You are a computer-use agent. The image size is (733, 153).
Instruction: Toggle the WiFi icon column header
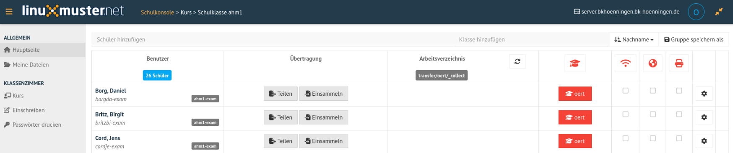pyautogui.click(x=625, y=64)
